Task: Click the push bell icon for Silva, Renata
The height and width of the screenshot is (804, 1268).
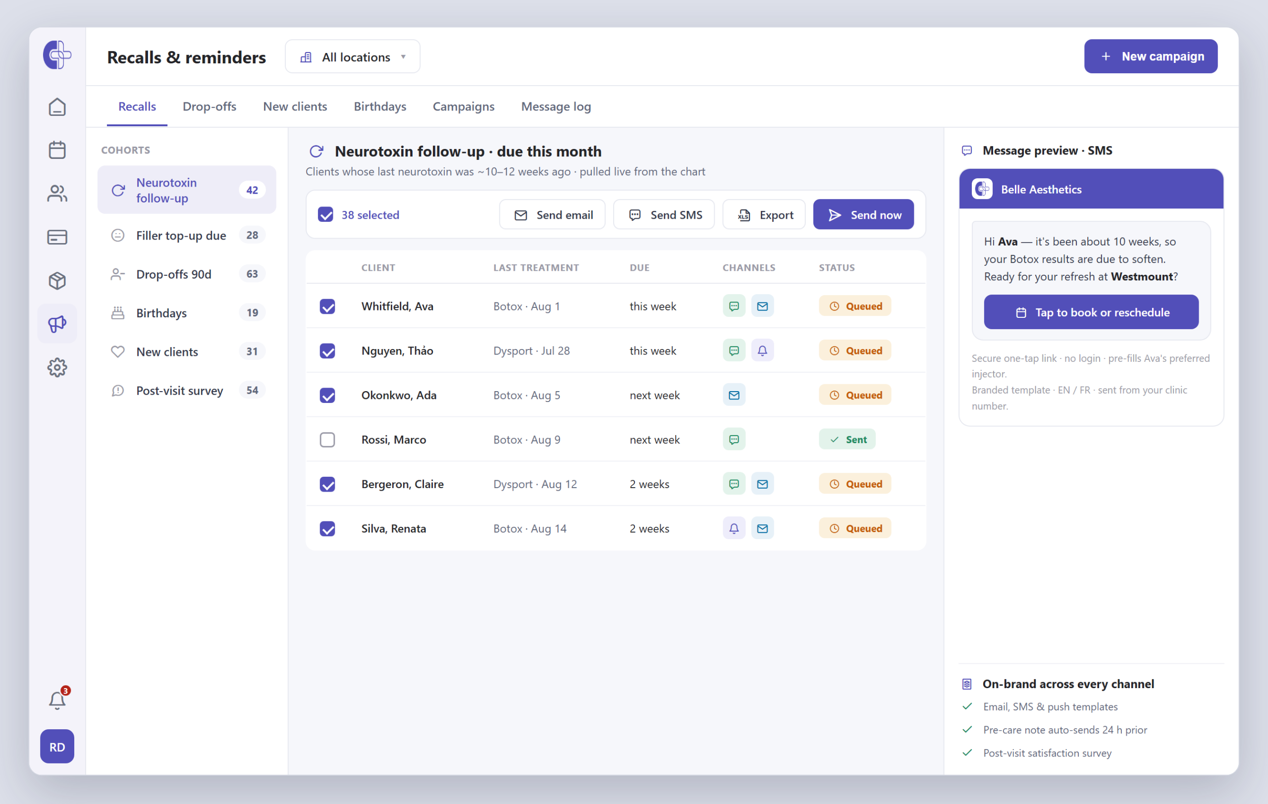Action: (734, 528)
